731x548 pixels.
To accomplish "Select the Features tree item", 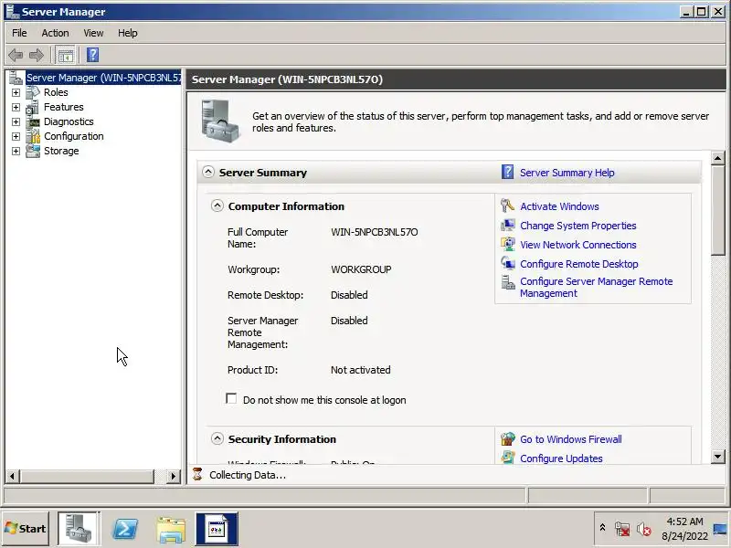I will click(x=63, y=107).
